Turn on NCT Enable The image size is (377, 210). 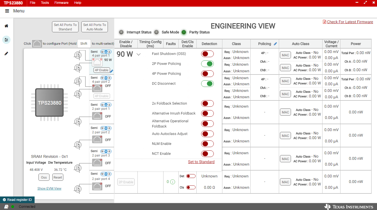pyautogui.click(x=207, y=154)
